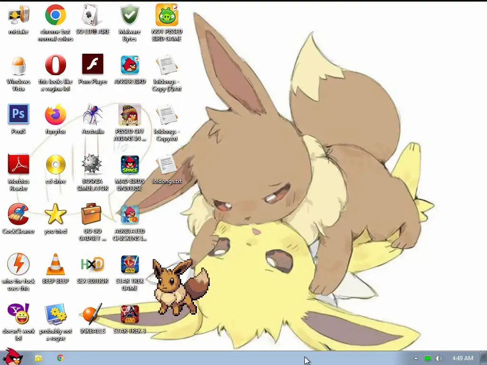Click the red Opera 'O' desktop icon
The height and width of the screenshot is (365, 487).
point(55,65)
